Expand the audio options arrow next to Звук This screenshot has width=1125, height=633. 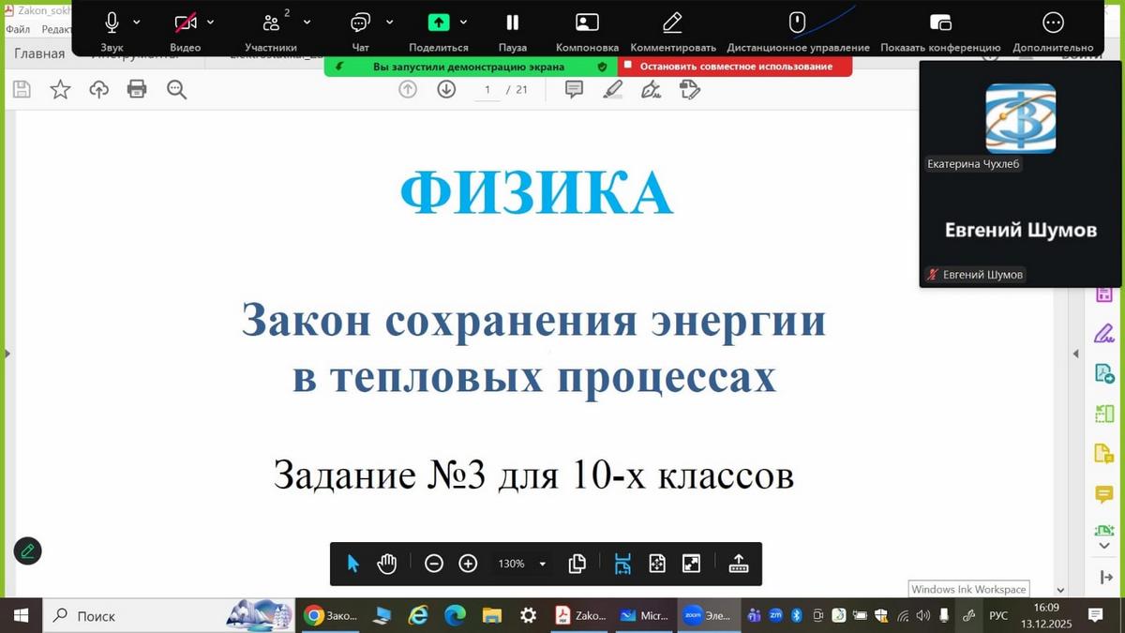(137, 22)
